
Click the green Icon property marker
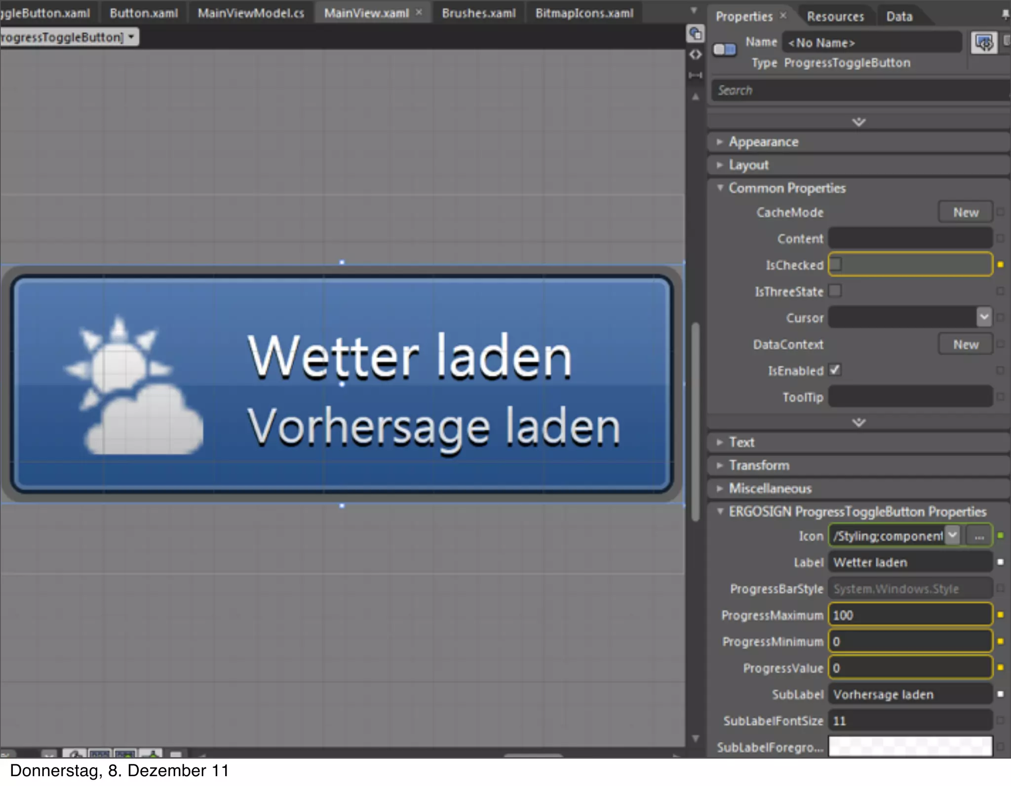tap(1000, 535)
